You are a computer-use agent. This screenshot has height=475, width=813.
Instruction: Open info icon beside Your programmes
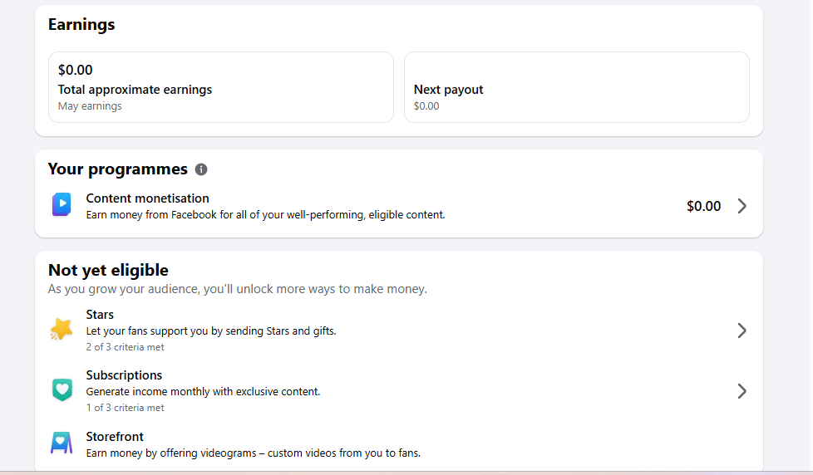pos(201,169)
